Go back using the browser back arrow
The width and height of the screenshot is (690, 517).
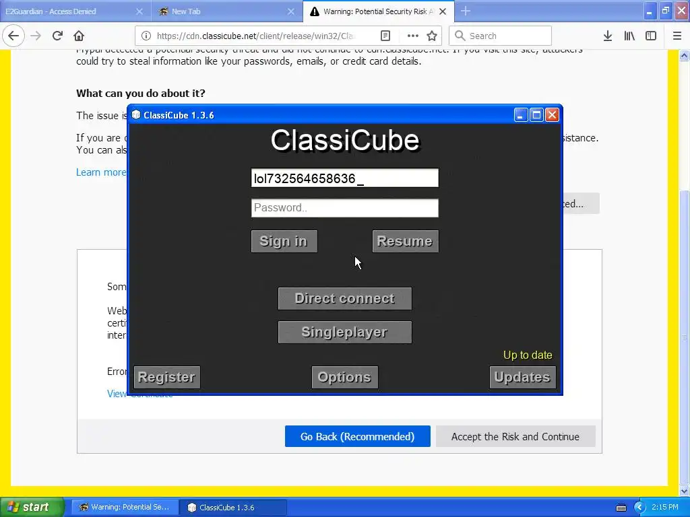coord(13,36)
